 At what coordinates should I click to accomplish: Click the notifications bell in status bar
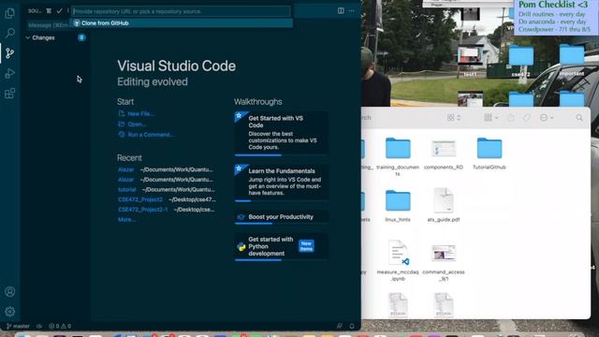pyautogui.click(x=352, y=326)
